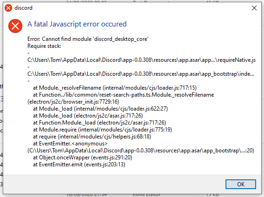Click the 'A fatal Javascript error occured' heading
Screen dimensions: 264x197
click(77, 24)
